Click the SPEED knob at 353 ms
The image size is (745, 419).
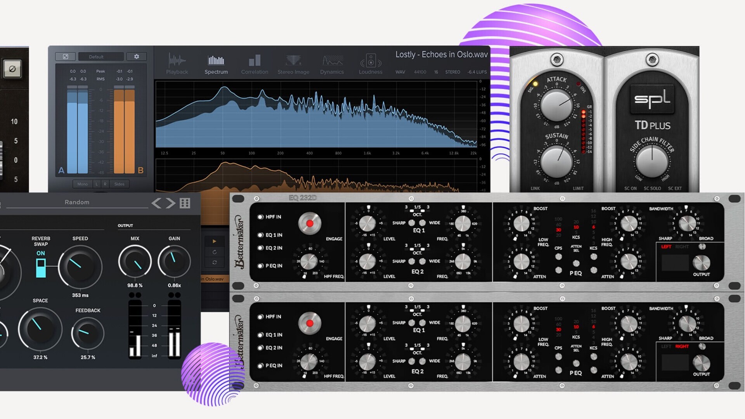pyautogui.click(x=80, y=267)
